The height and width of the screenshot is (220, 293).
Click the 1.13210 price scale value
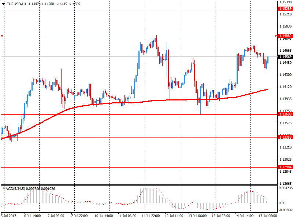pos(286,147)
